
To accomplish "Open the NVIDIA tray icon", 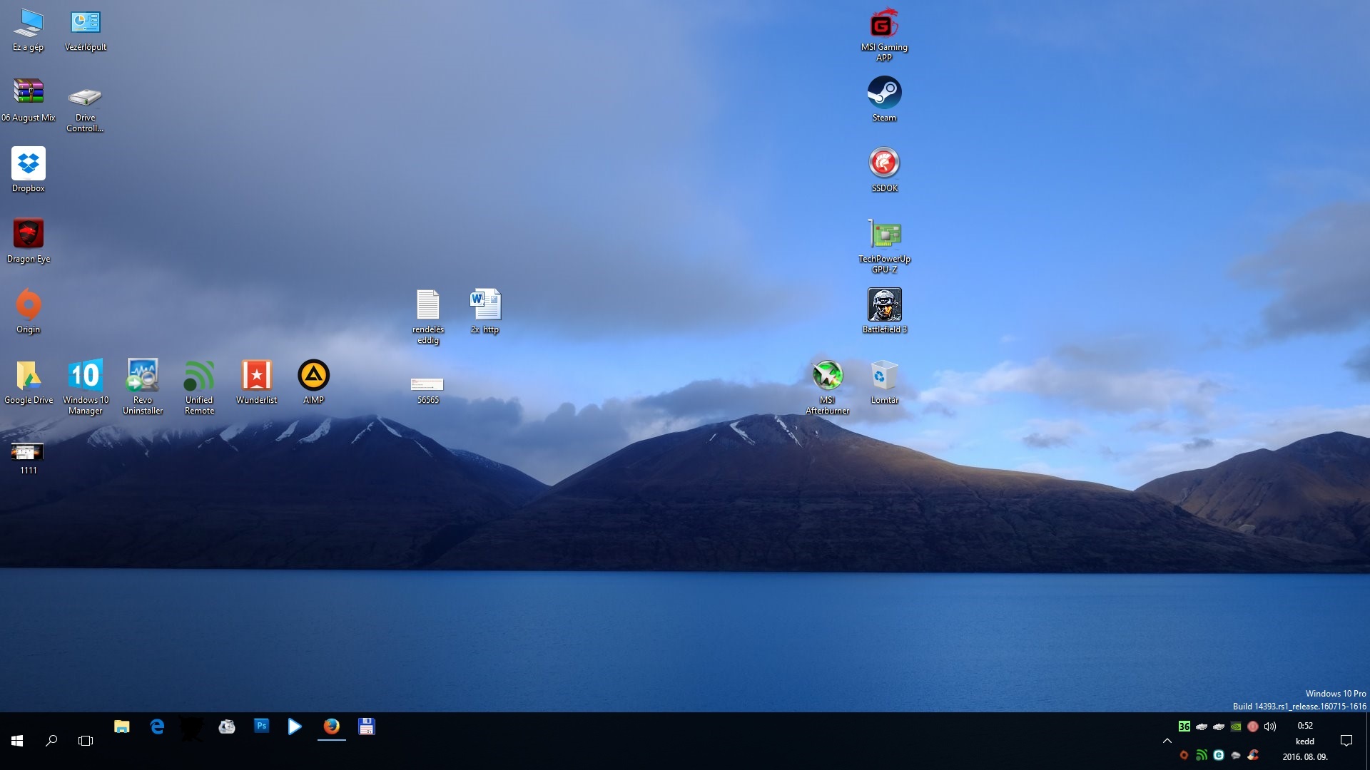I will pyautogui.click(x=1236, y=727).
